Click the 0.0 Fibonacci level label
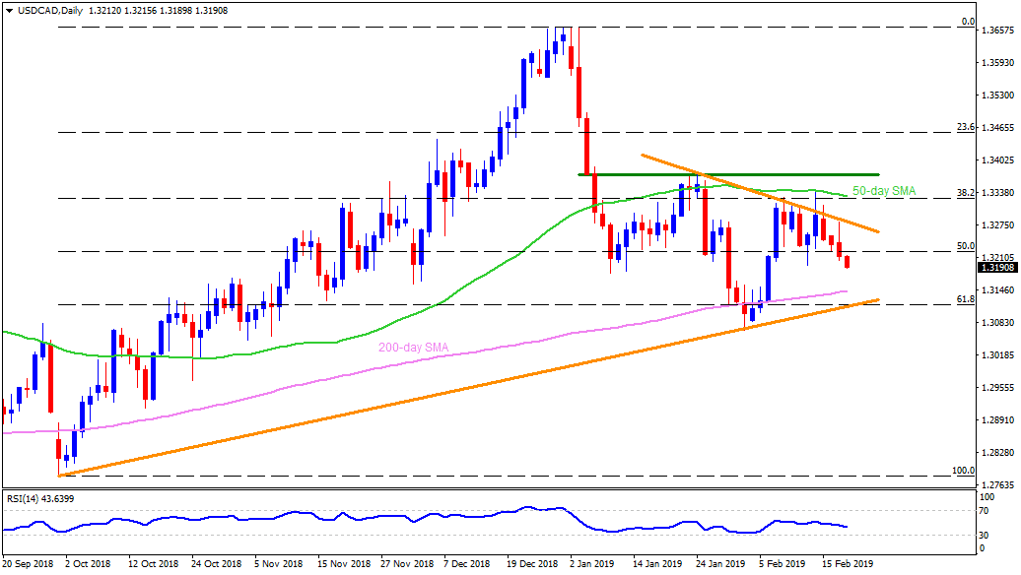 [968, 22]
